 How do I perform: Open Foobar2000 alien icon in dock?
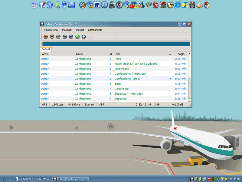pyautogui.click(x=192, y=5)
